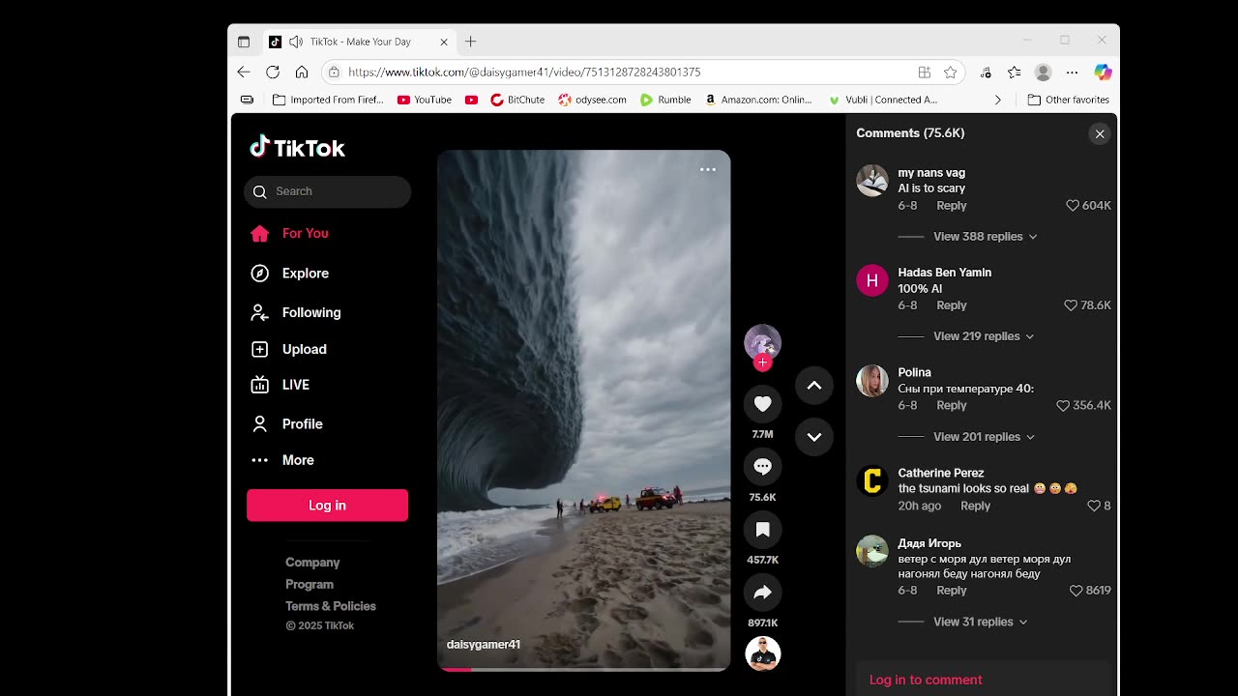
Task: Expand View 219 replies
Action: tap(983, 336)
